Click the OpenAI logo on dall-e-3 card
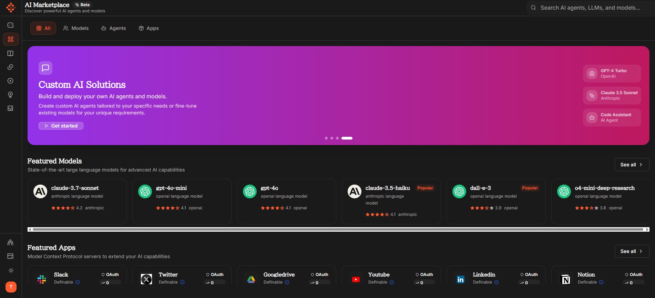The height and width of the screenshot is (298, 655). pos(459,191)
